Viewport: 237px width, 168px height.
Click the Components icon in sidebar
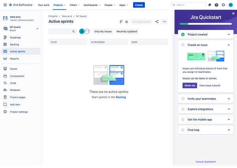coord(5,76)
